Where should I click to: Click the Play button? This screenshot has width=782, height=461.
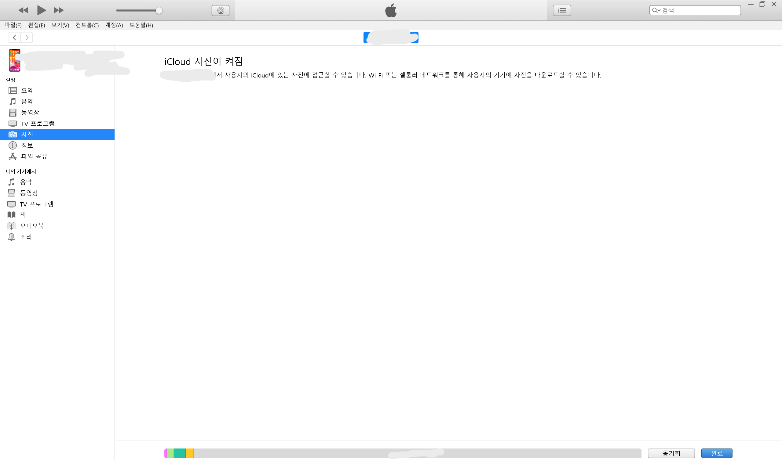pyautogui.click(x=41, y=10)
